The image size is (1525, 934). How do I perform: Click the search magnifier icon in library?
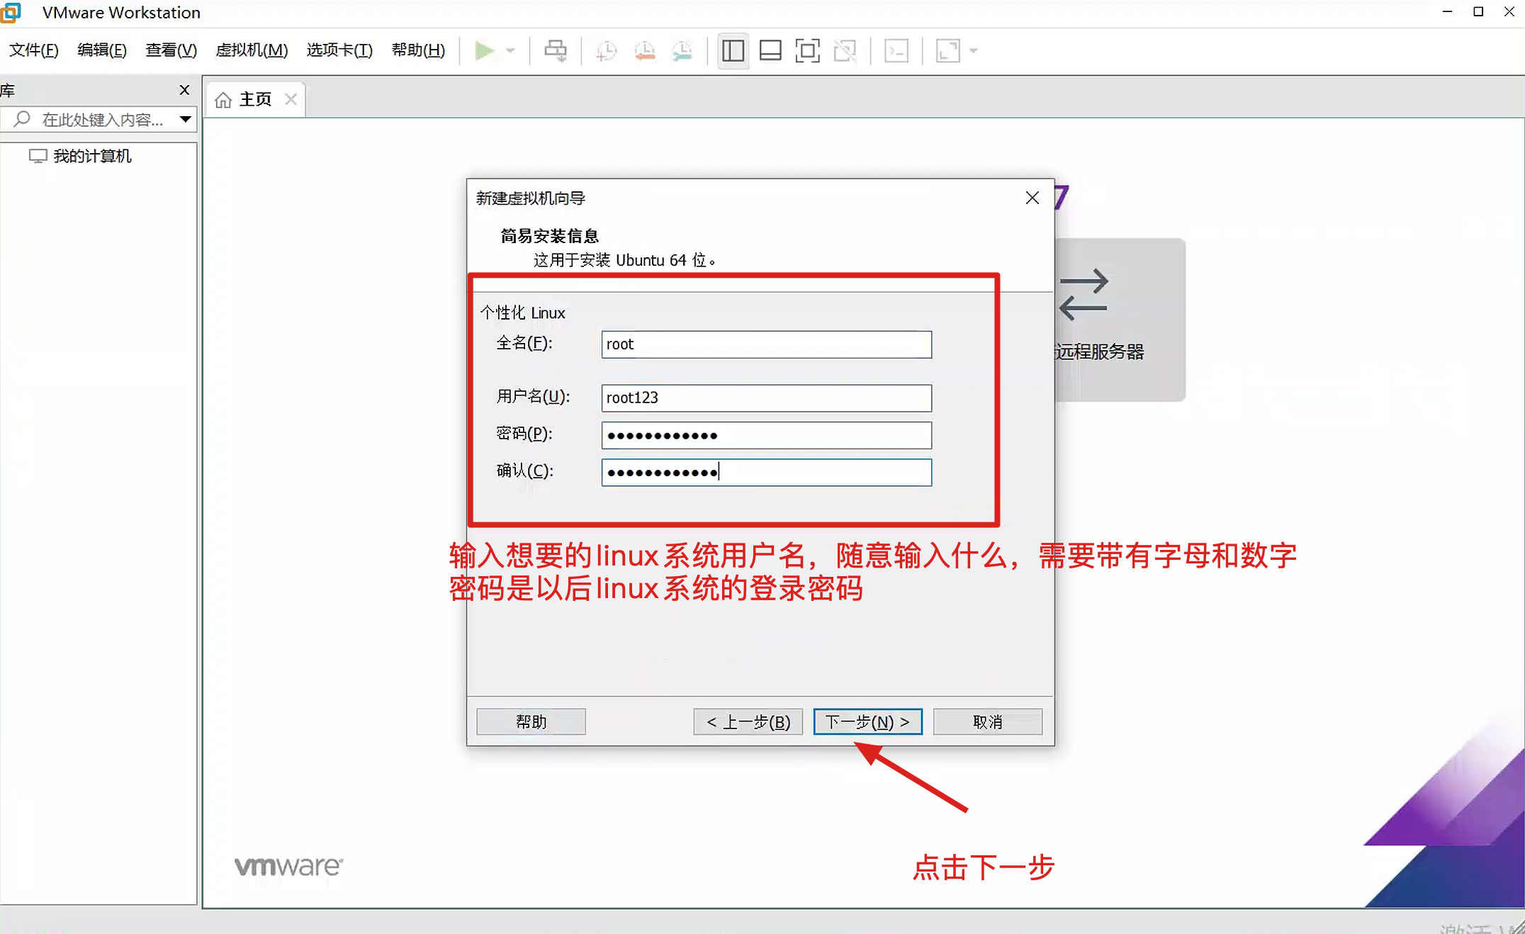click(22, 119)
